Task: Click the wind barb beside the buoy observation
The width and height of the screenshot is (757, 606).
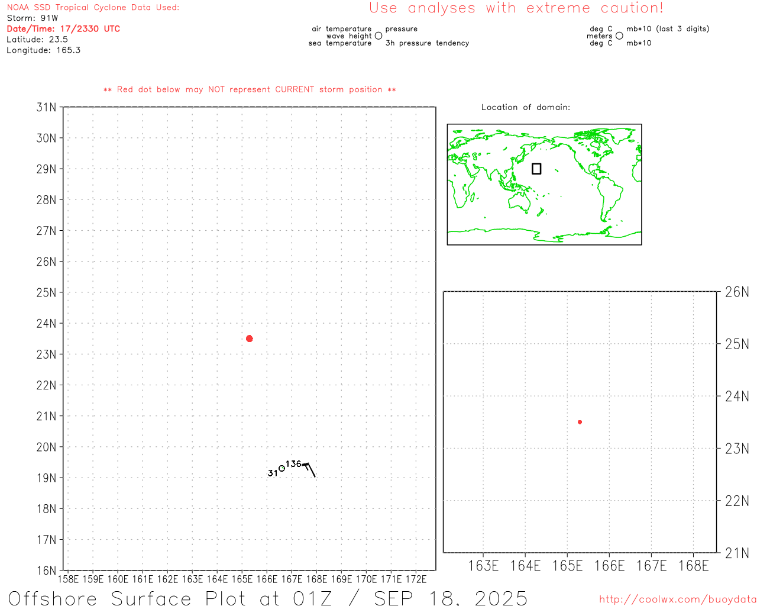Action: point(309,470)
